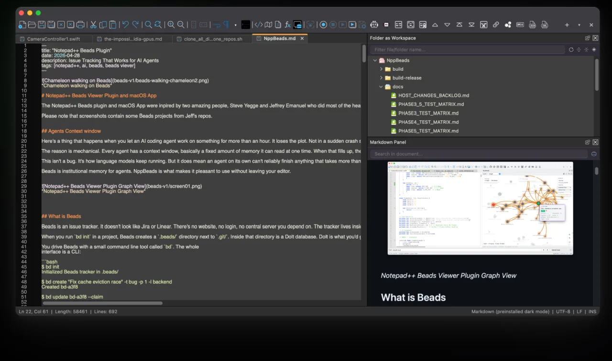Toggle the synchronized vertical scrolling icon

tap(193, 25)
